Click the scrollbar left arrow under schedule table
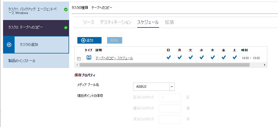Viewport: 278px width, 127px height. click(77, 65)
